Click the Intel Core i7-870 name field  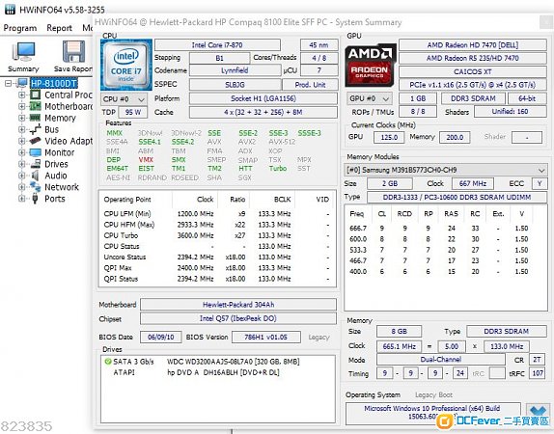(x=217, y=45)
